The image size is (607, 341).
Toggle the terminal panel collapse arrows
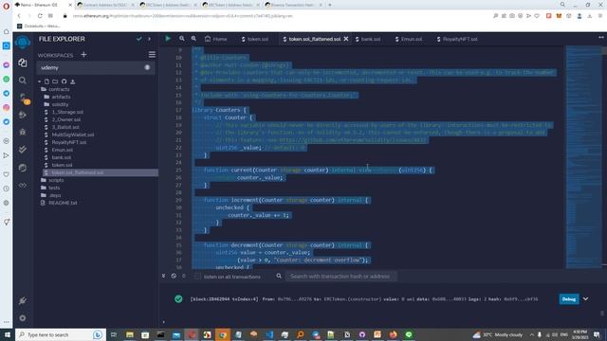point(163,276)
